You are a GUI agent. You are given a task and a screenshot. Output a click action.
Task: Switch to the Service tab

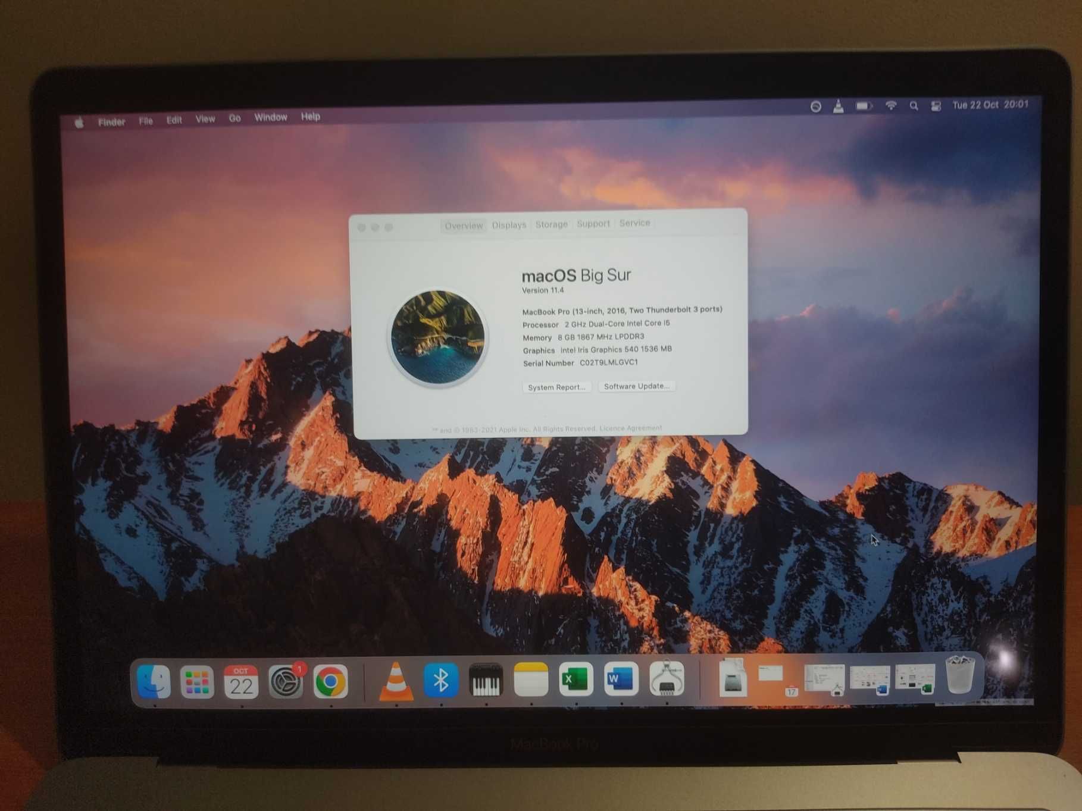point(634,223)
